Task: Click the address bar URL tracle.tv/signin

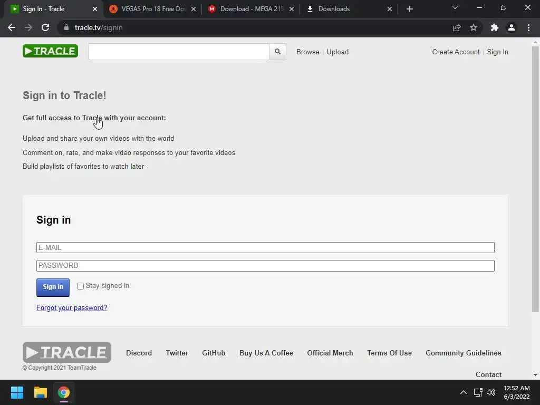Action: [99, 27]
